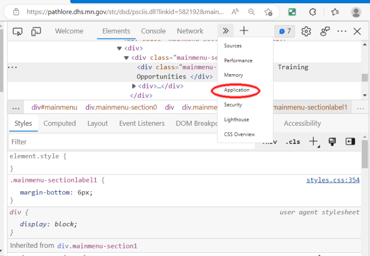Click DOM tree scrollbar up arrow
Screen dimensions: 370x256
tap(365, 44)
